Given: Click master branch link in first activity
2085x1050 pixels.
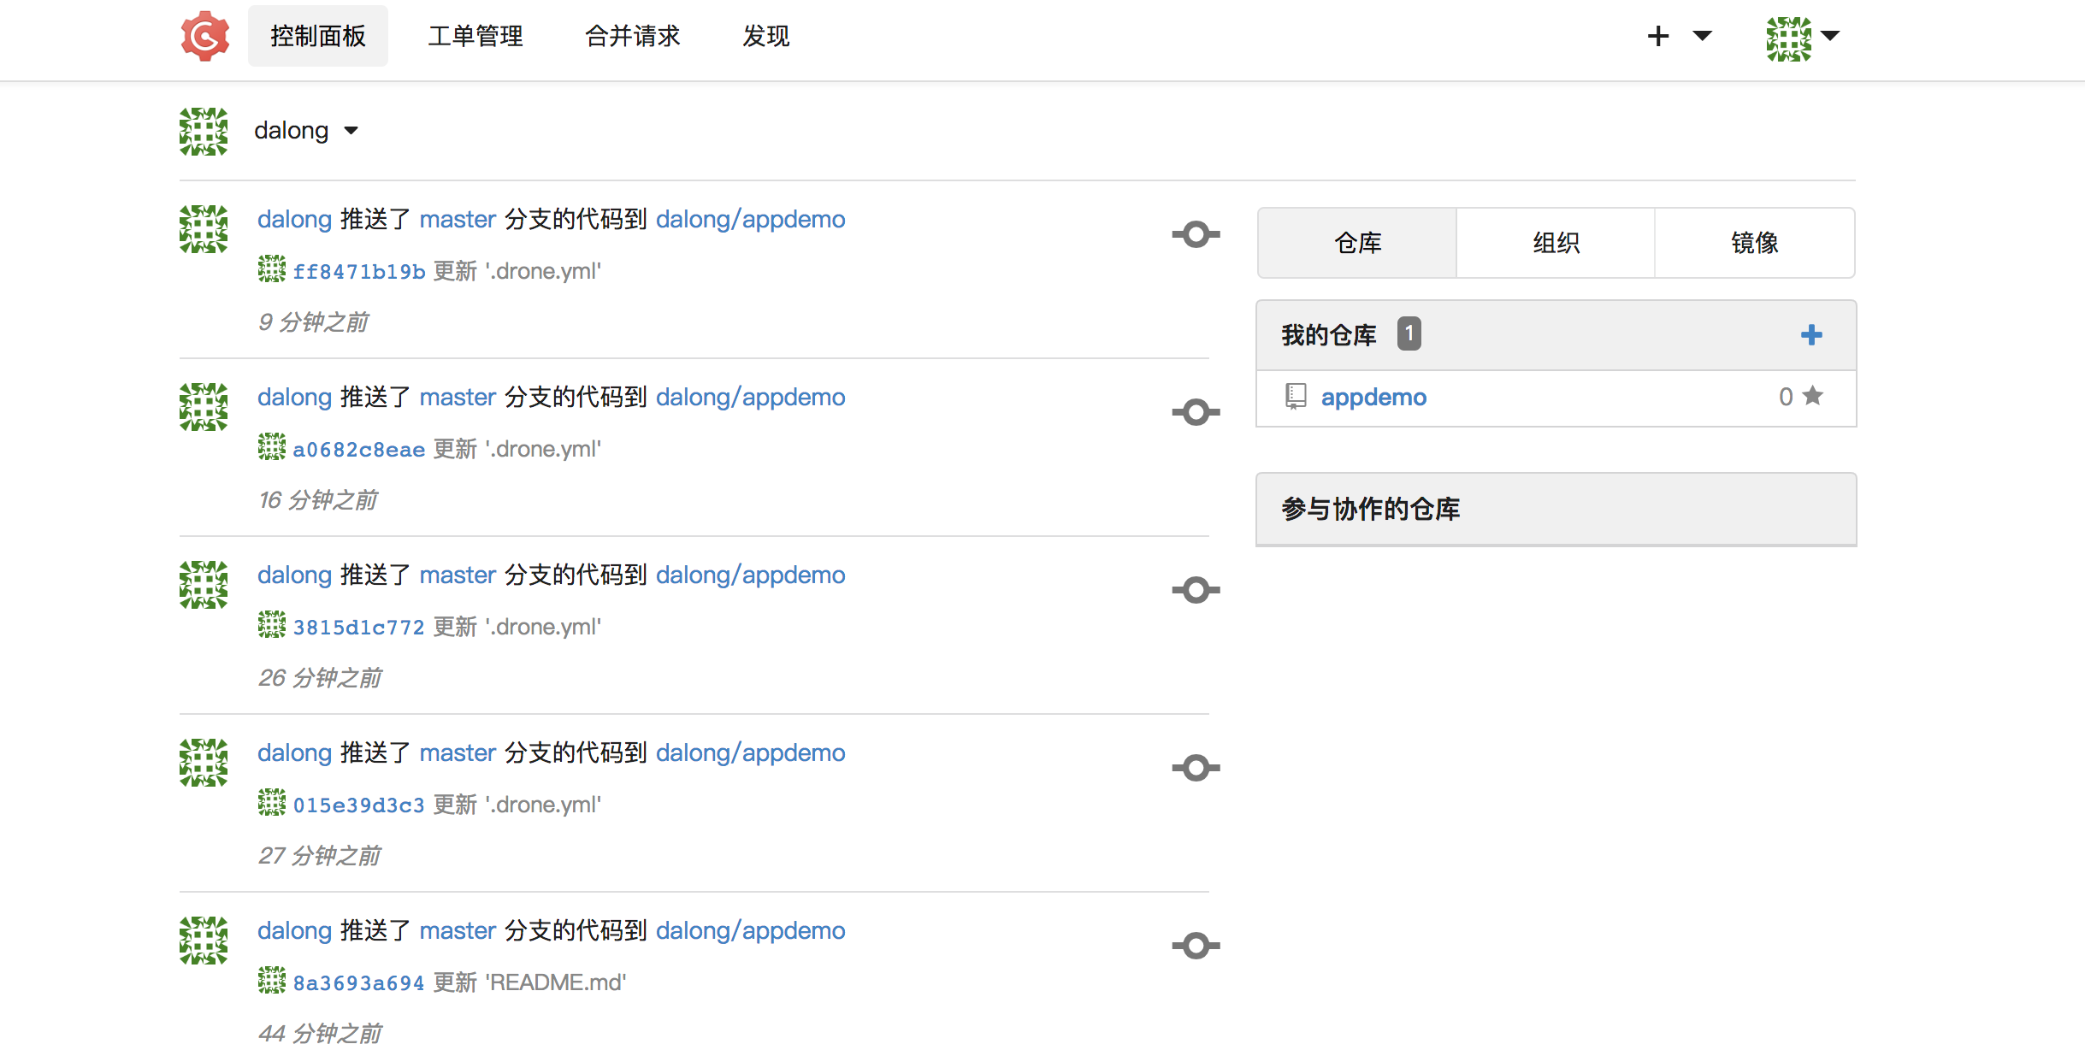Looking at the screenshot, I should pyautogui.click(x=458, y=220).
